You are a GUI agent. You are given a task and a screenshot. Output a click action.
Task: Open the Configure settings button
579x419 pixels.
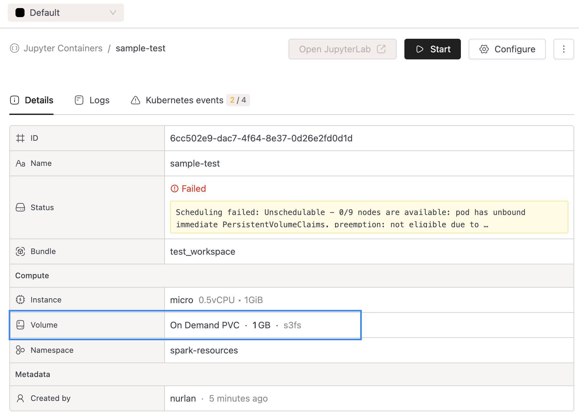[x=507, y=49]
